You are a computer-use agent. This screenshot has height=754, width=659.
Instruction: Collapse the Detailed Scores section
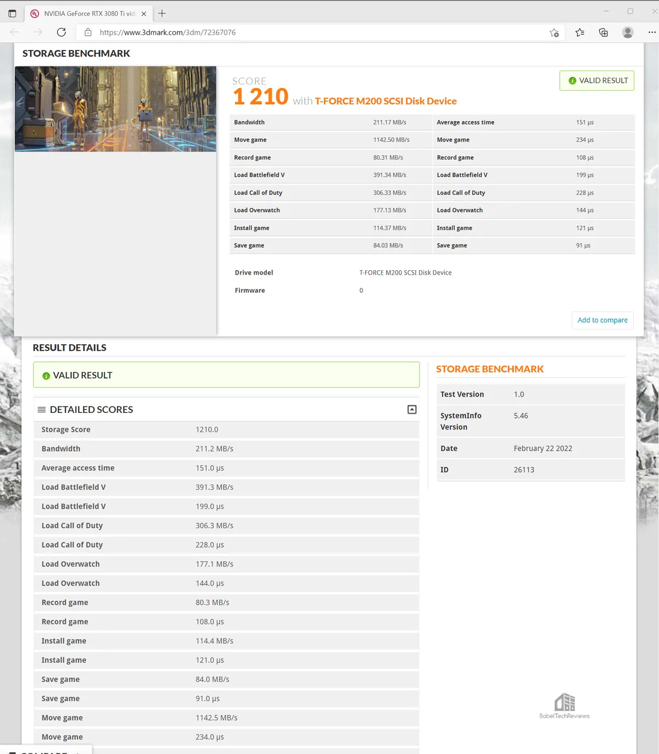click(412, 410)
